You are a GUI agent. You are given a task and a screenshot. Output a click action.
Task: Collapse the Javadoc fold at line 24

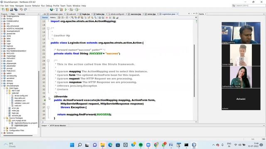[48, 61]
